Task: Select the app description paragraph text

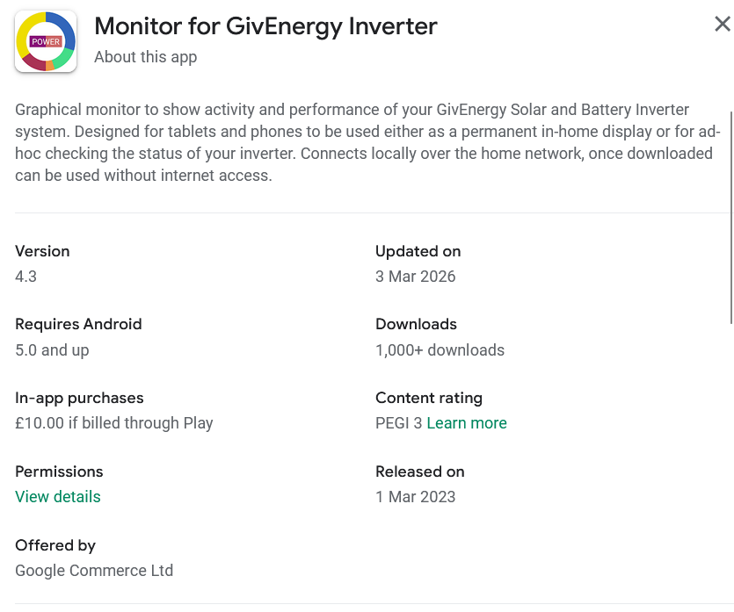Action: point(367,142)
